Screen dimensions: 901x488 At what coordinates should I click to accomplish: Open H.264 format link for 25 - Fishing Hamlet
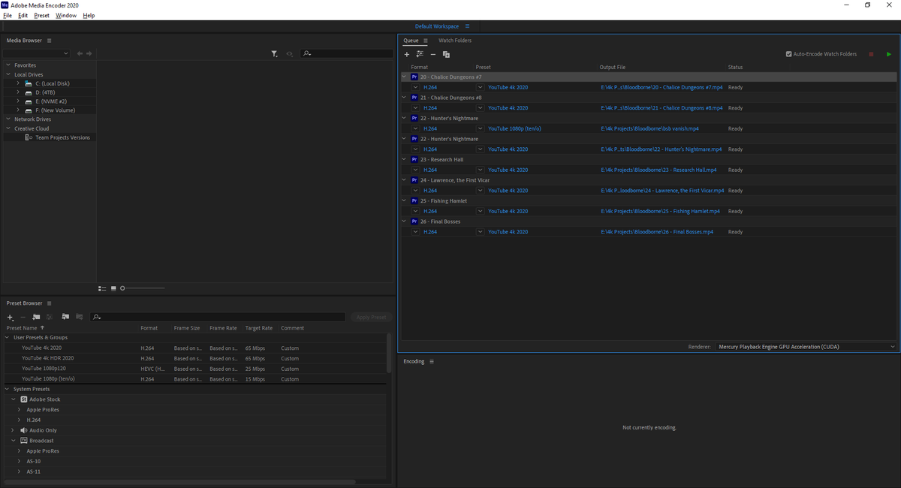coord(430,211)
